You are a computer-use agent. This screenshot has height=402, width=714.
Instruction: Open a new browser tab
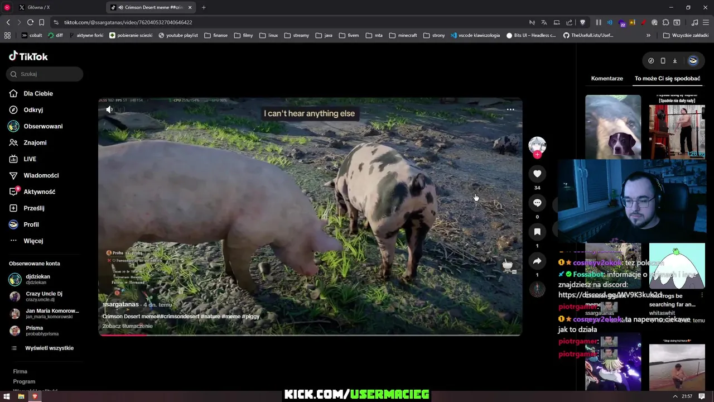pos(204,7)
